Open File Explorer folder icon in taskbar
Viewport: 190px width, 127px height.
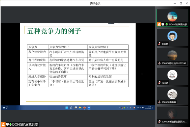coord(80,108)
